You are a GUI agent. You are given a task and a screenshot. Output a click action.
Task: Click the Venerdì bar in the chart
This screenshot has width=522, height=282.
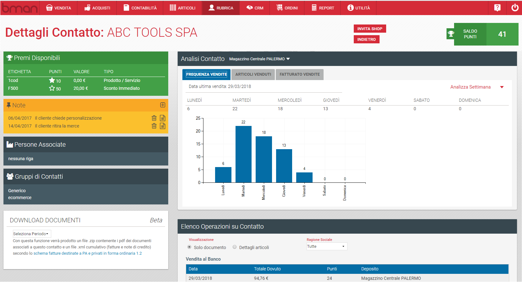[x=304, y=177]
